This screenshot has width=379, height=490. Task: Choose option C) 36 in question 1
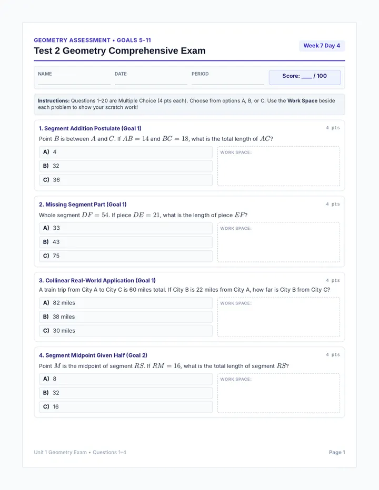pos(125,180)
